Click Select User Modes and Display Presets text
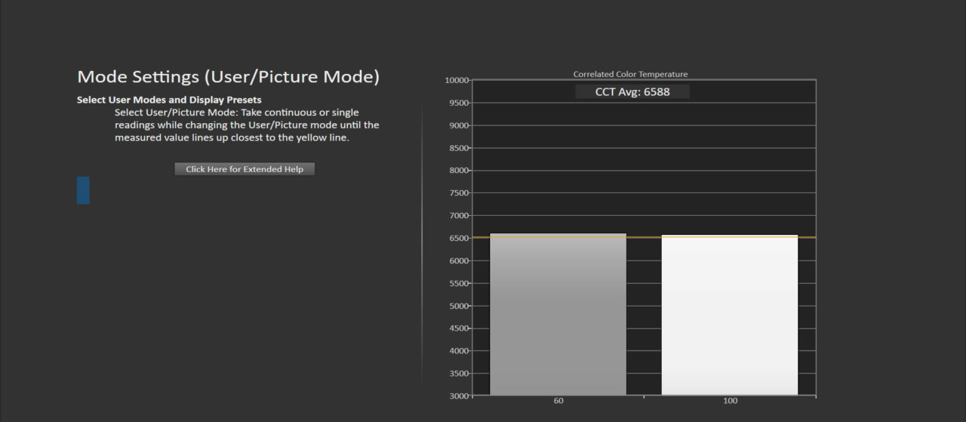 click(169, 100)
